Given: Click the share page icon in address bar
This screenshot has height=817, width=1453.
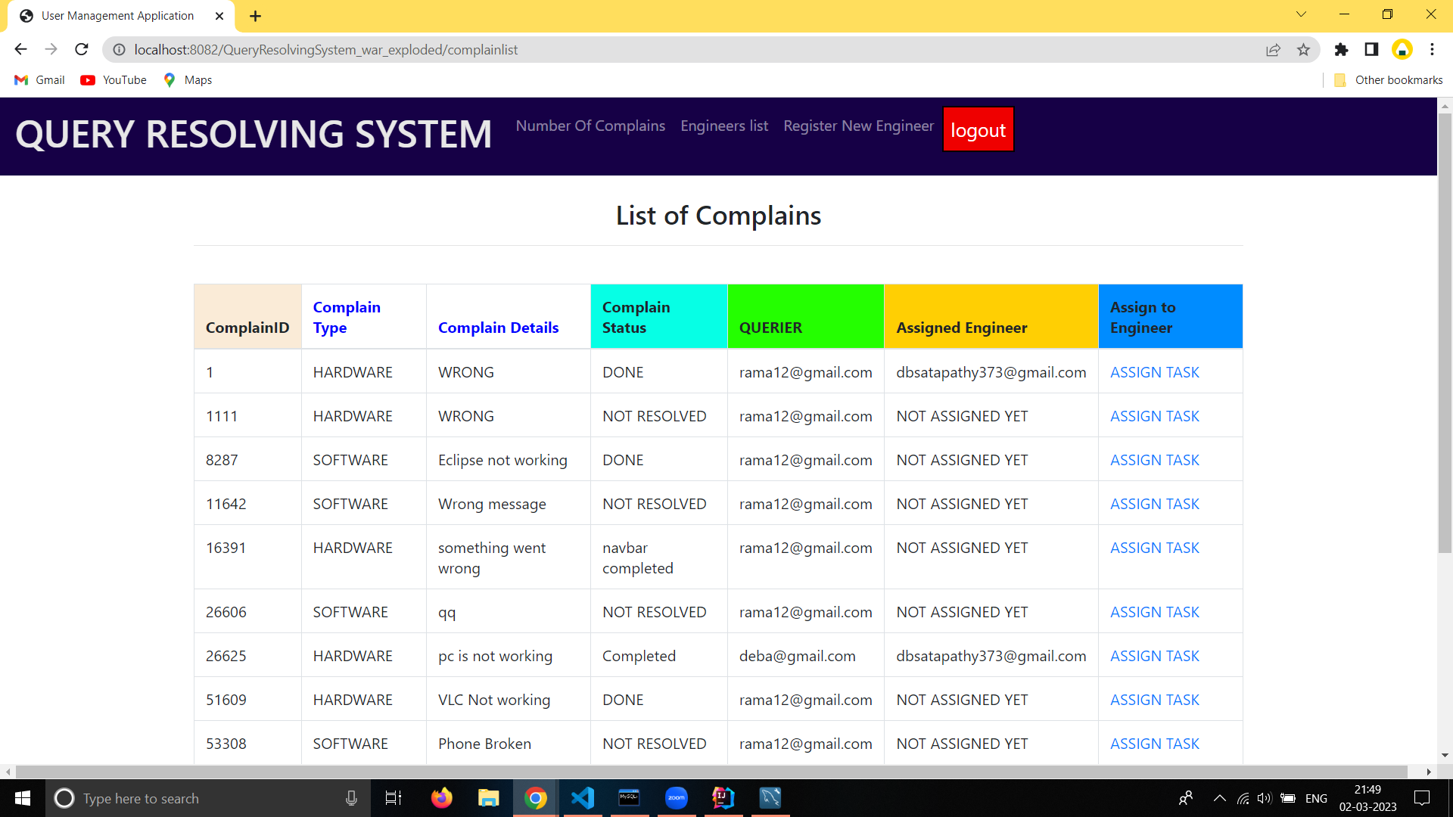Looking at the screenshot, I should 1273,50.
